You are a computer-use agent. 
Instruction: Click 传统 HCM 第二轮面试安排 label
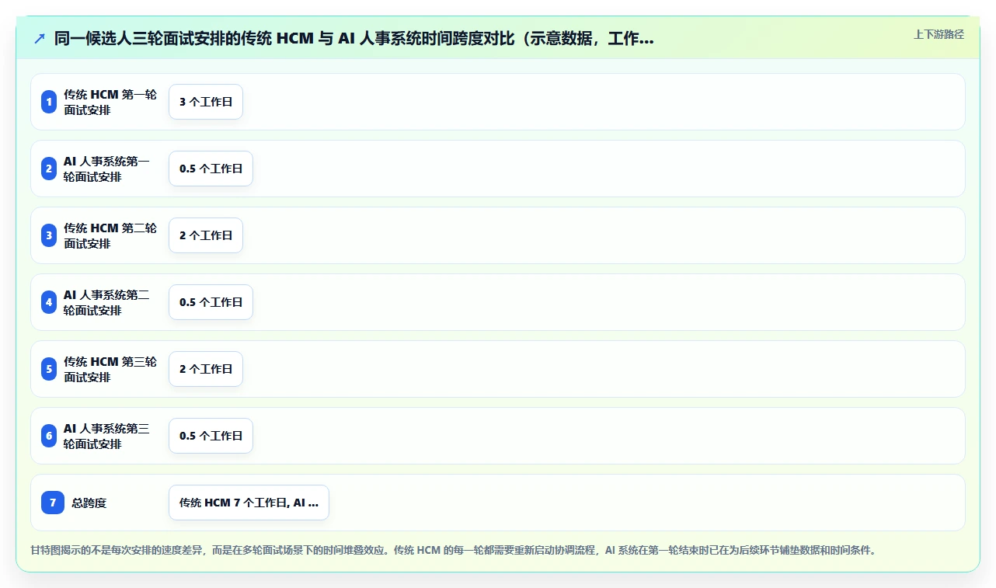click(x=110, y=235)
